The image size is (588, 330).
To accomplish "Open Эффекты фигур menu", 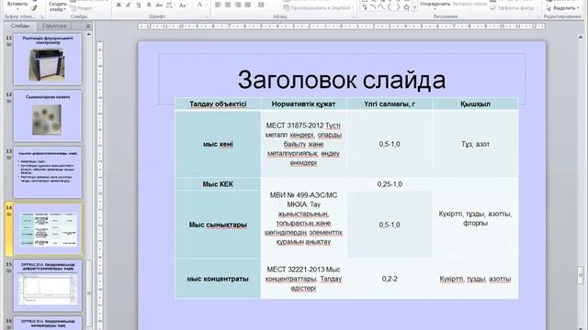I will pos(514,8).
